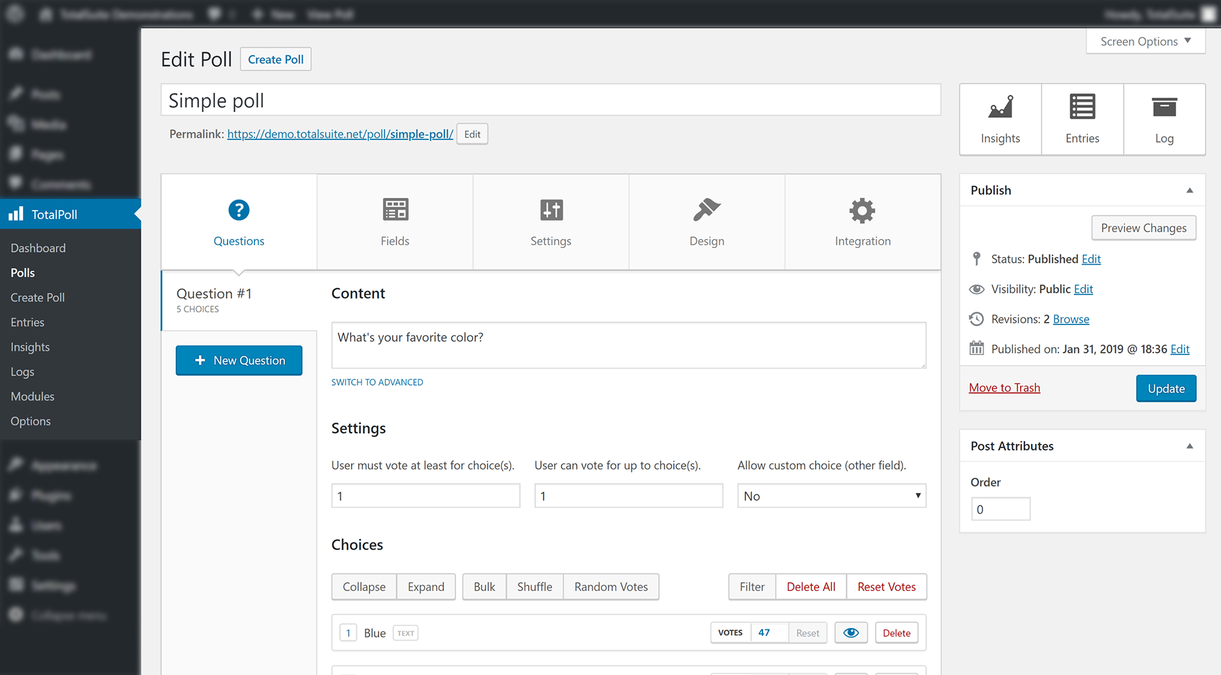Click the Update button
Screen dimensions: 1221x675
pyautogui.click(x=1166, y=388)
